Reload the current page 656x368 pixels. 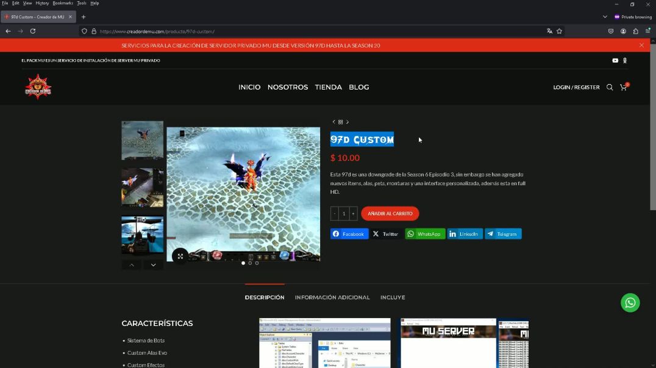pyautogui.click(x=33, y=31)
